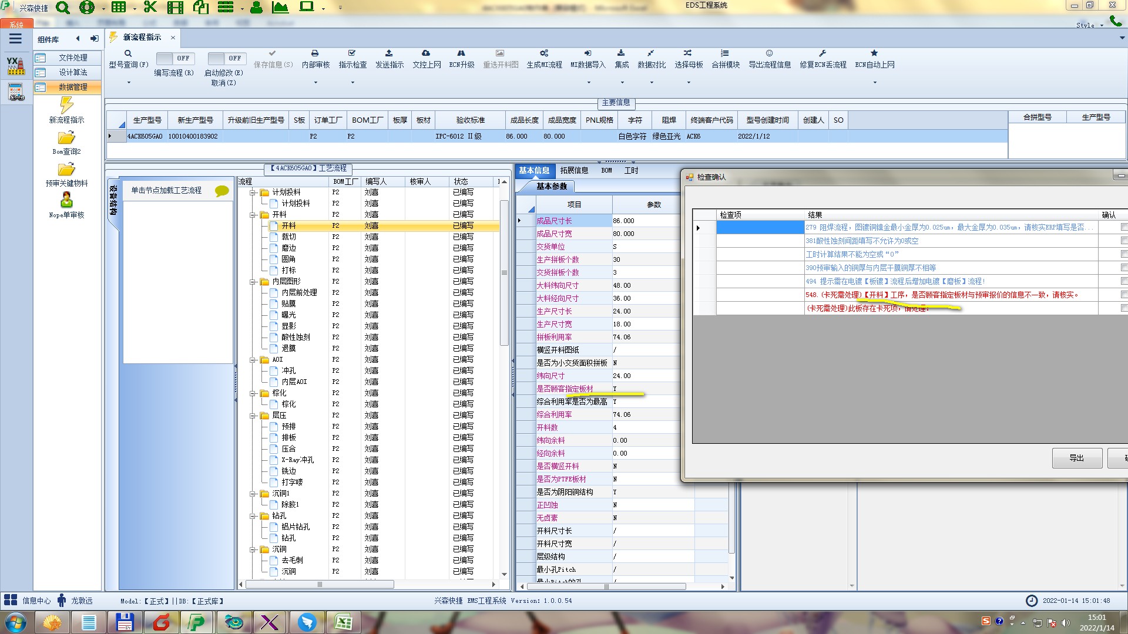The image size is (1128, 634).
Task: Collapse the 内层图形 tree folder
Action: 253,282
